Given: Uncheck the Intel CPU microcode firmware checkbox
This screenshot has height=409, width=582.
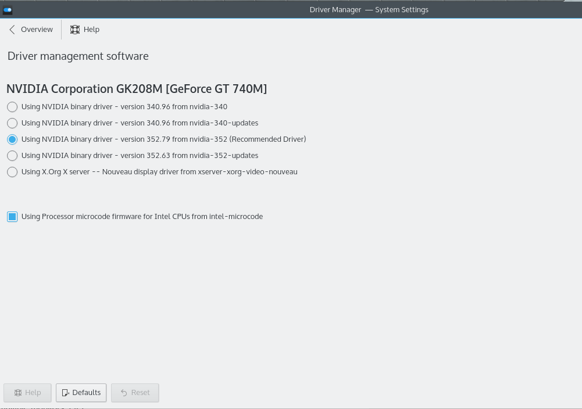Looking at the screenshot, I should 12,217.
